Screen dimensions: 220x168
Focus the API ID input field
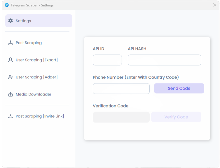[107, 60]
